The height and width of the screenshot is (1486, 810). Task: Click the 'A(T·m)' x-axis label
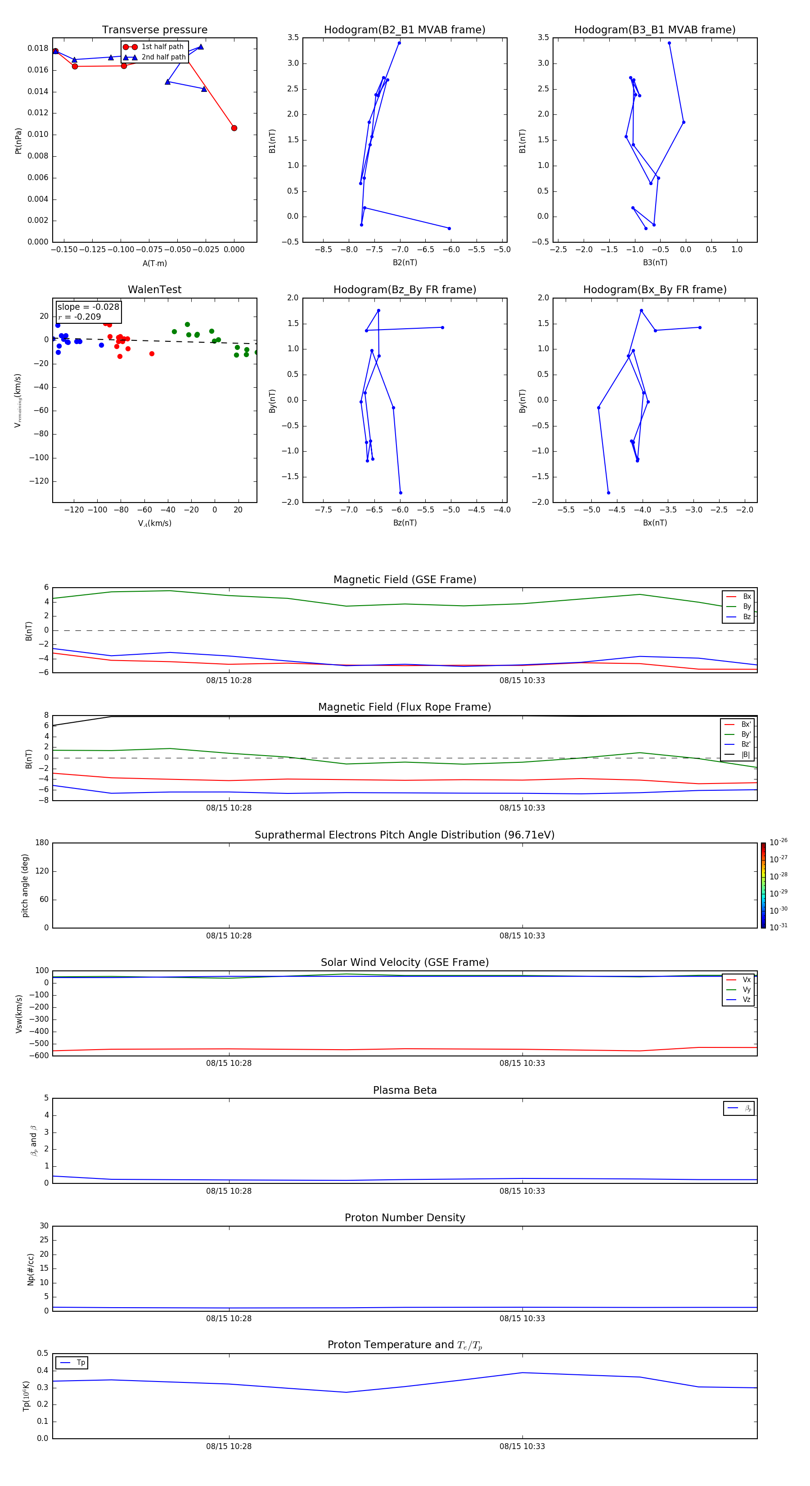point(154,263)
